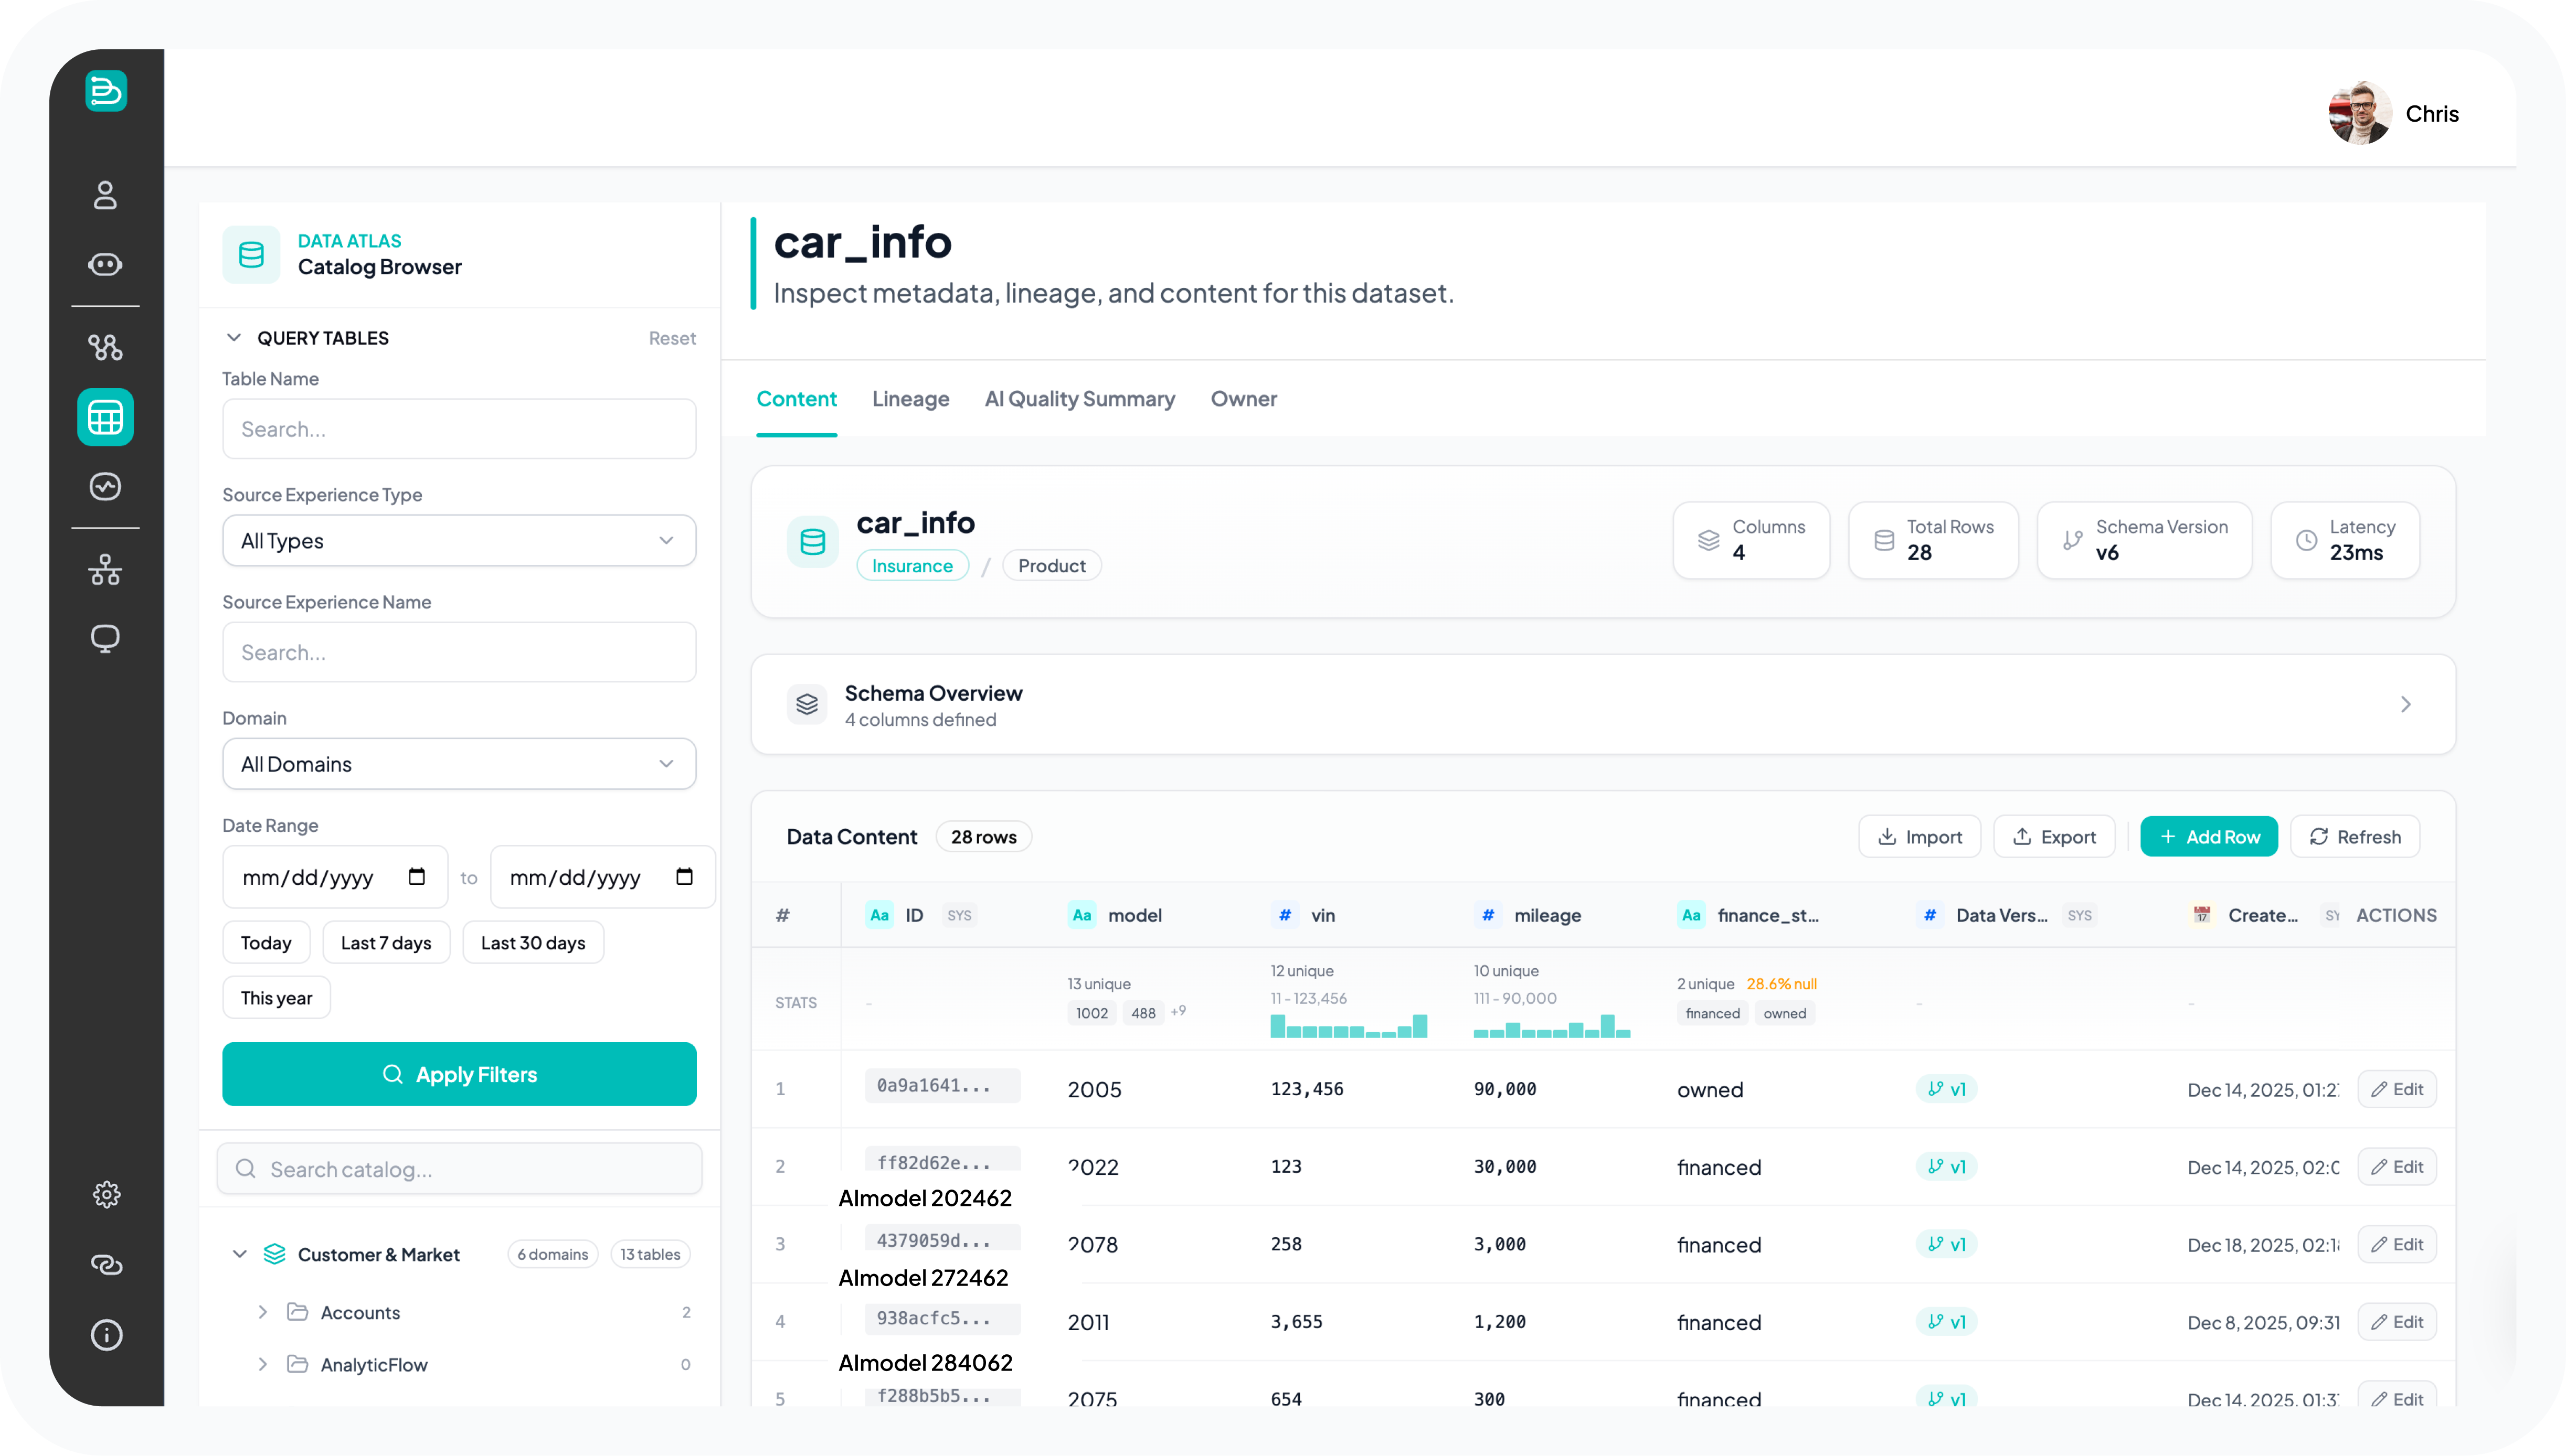Open the start date calendar picker
The image size is (2566, 1456).
click(x=417, y=877)
